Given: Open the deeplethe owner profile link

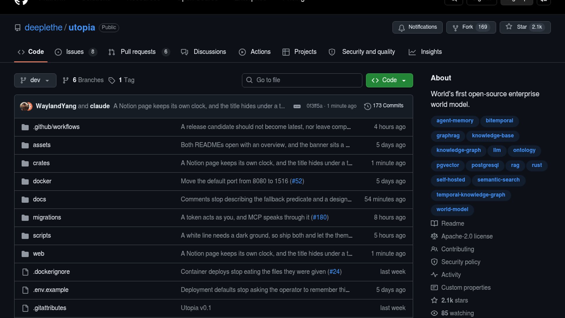Looking at the screenshot, I should (x=43, y=27).
